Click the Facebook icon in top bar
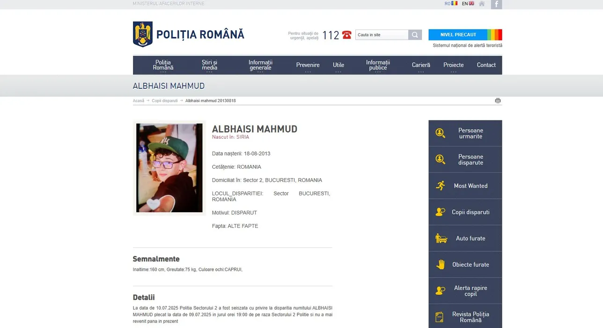 [496, 4]
